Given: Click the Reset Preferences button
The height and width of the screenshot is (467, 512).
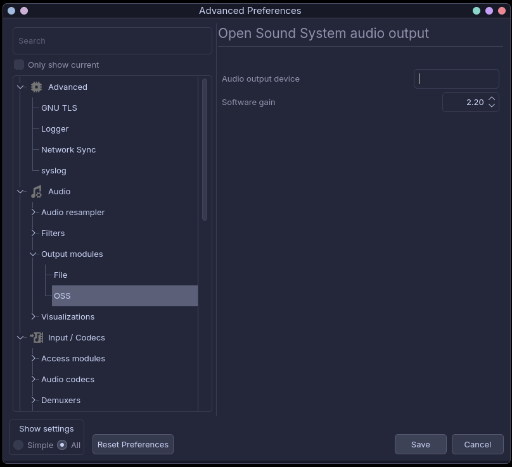Looking at the screenshot, I should (x=133, y=444).
